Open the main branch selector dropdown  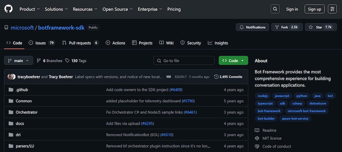19,60
